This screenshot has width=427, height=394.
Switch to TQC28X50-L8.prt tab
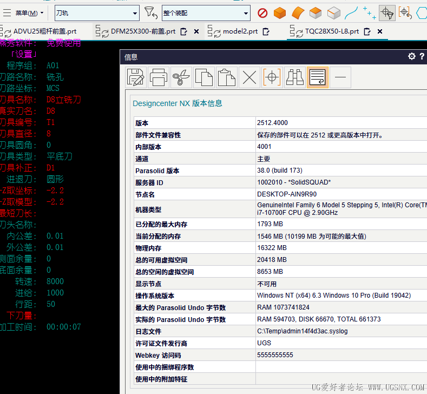[x=332, y=31]
